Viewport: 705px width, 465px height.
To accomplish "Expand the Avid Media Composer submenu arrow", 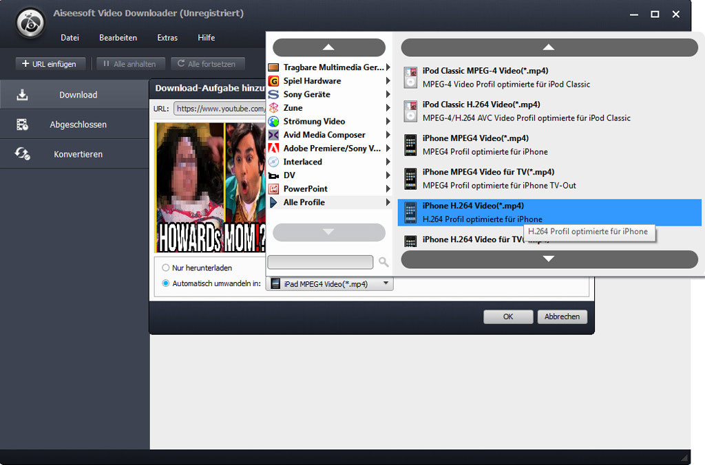I will click(x=388, y=135).
